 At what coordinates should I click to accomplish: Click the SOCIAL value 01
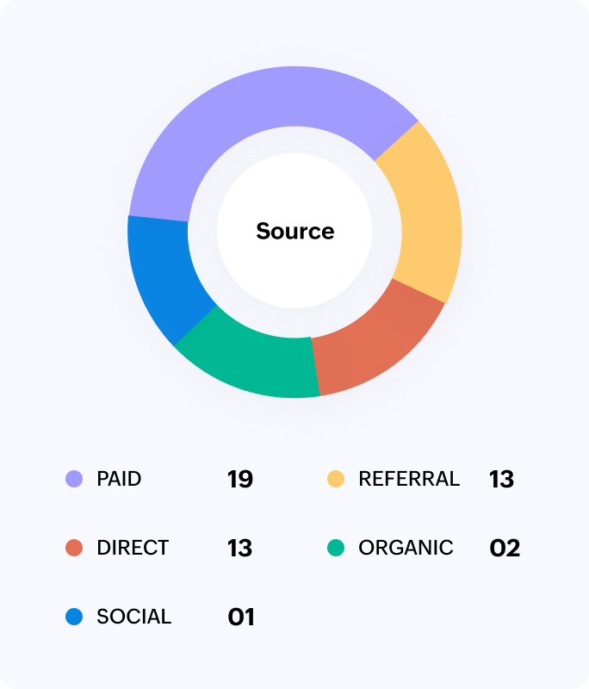[241, 618]
